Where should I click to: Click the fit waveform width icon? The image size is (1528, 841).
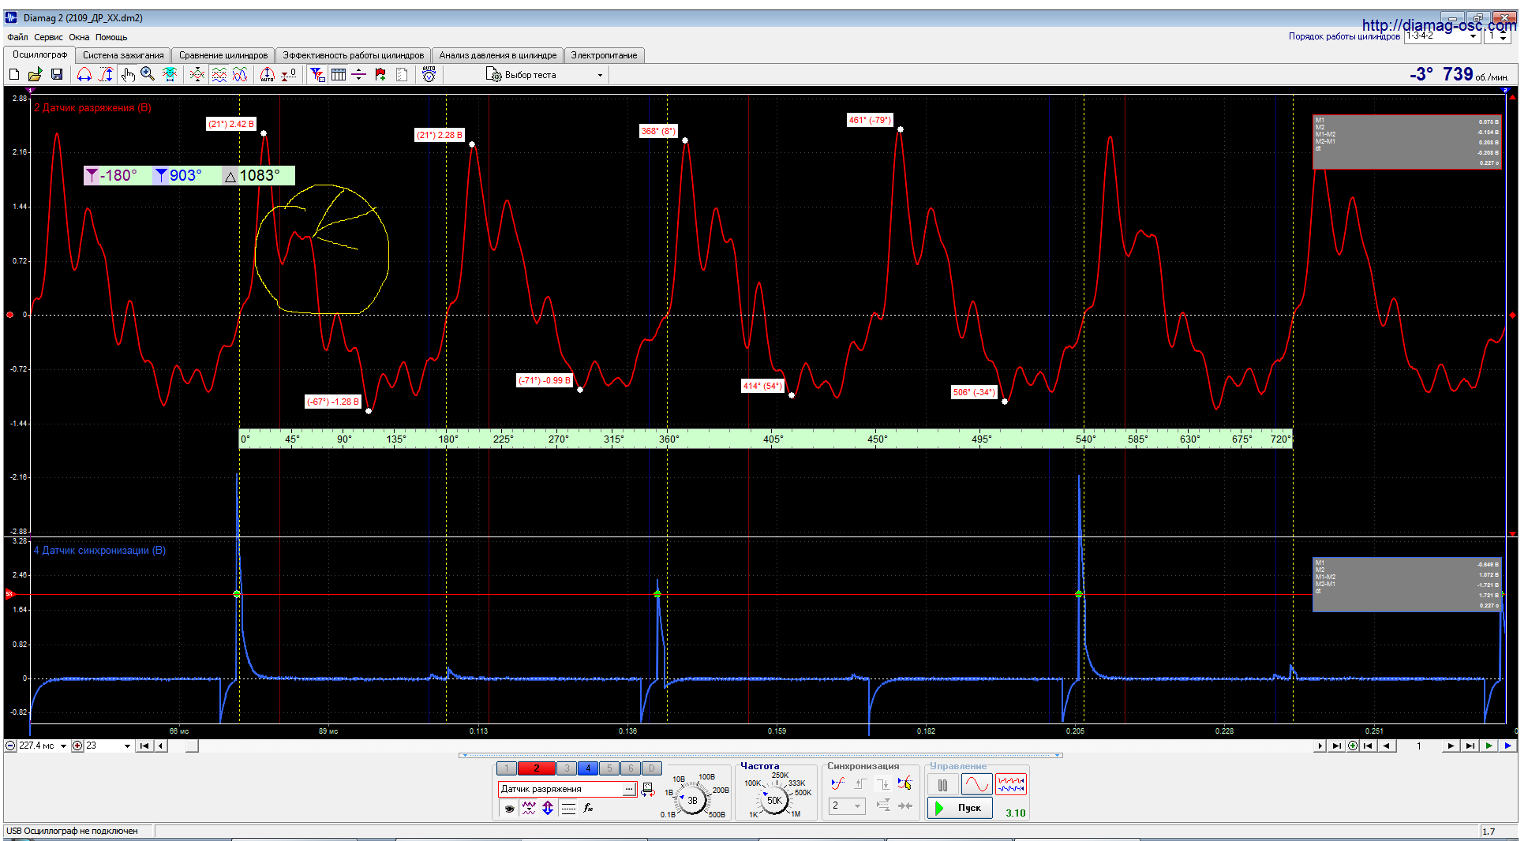tap(170, 74)
